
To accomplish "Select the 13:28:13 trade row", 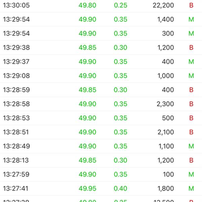I will [101, 160].
